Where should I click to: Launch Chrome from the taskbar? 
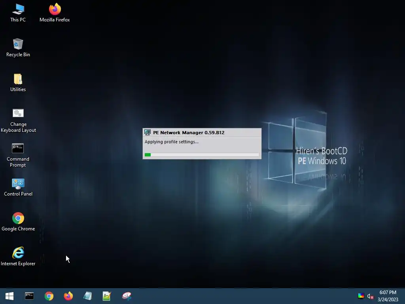tap(49, 296)
